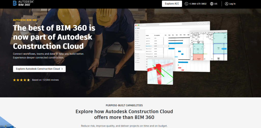Call the +1 866-475-3802 number link

(198, 4)
